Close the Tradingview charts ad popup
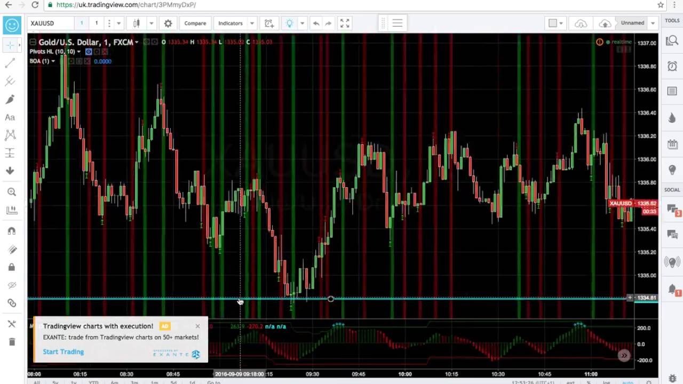This screenshot has width=683, height=384. [197, 326]
